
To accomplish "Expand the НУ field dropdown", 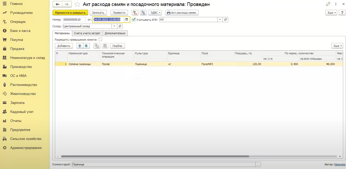I will [x=220, y=20].
